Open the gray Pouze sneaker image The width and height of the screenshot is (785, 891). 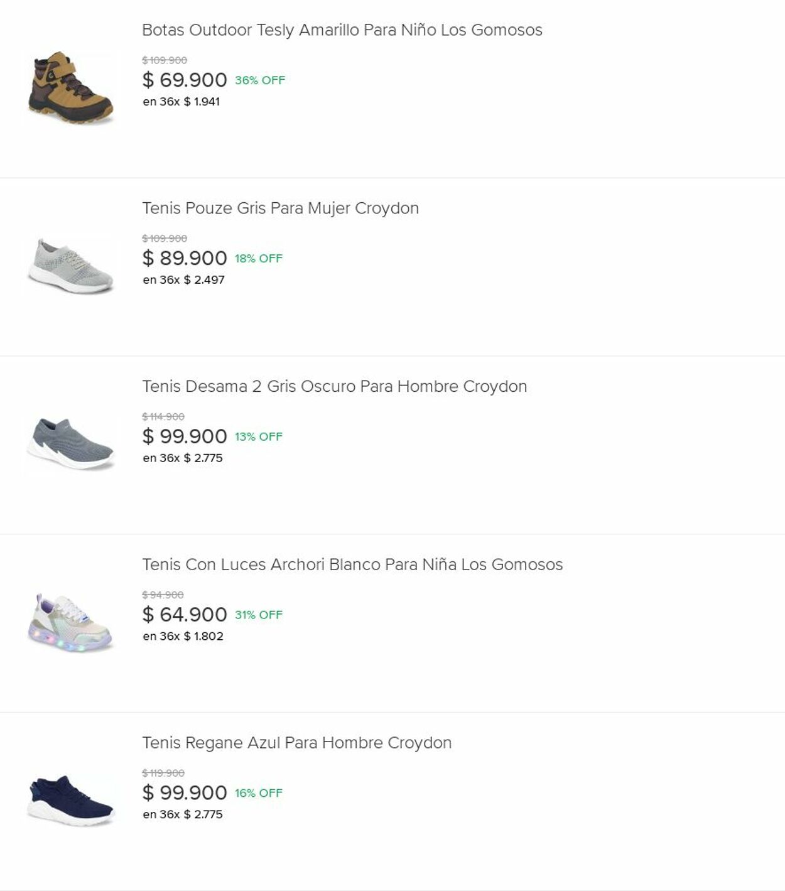tap(71, 266)
